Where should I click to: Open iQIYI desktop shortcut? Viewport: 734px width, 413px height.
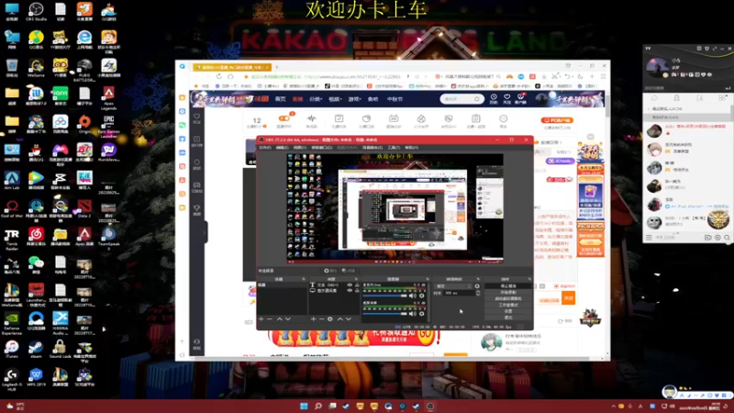point(60,95)
